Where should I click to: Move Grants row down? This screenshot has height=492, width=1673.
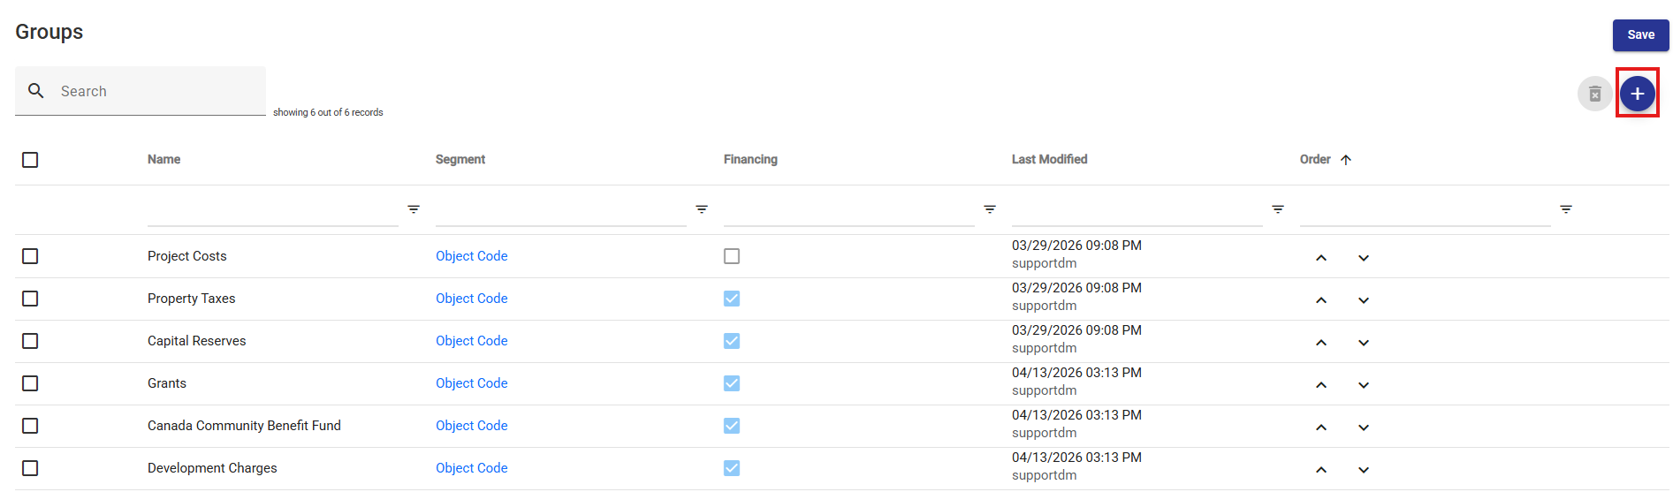(1364, 385)
